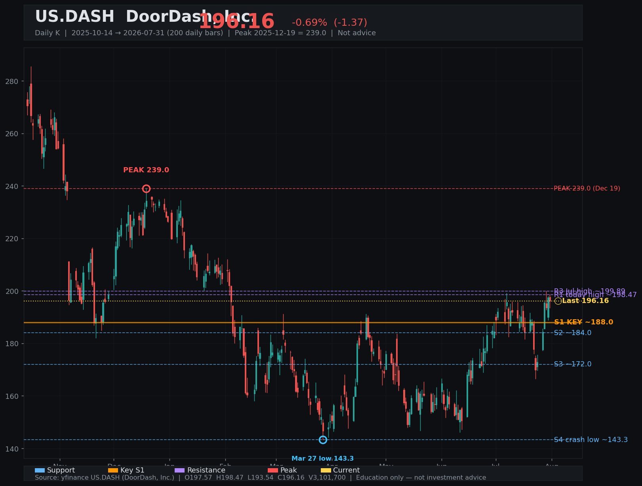Click the purple Resistance legend swatch

point(180,470)
